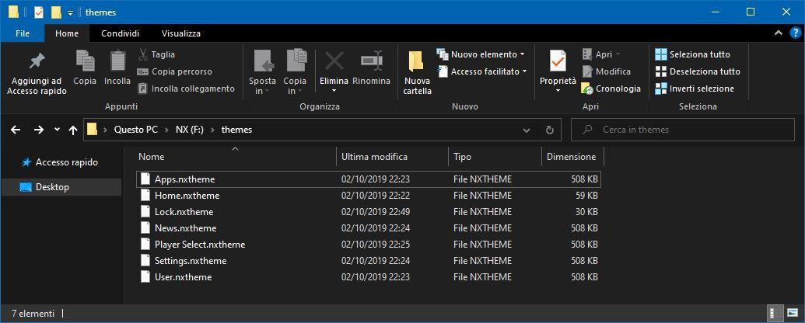Open the Condividi ribbon tab
Screen dimensions: 805x323
pos(120,33)
